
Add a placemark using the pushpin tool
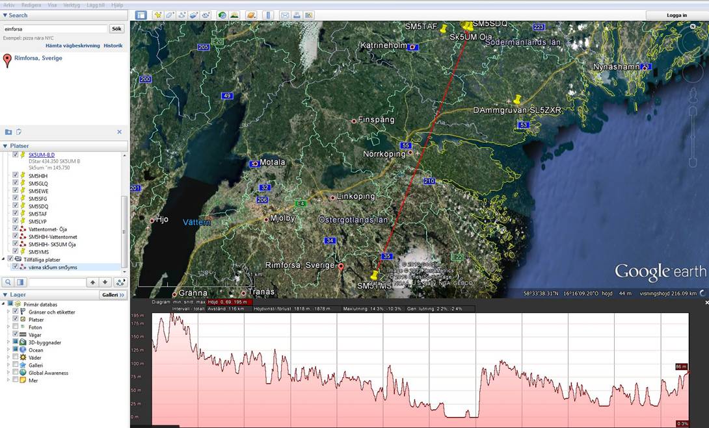[157, 15]
